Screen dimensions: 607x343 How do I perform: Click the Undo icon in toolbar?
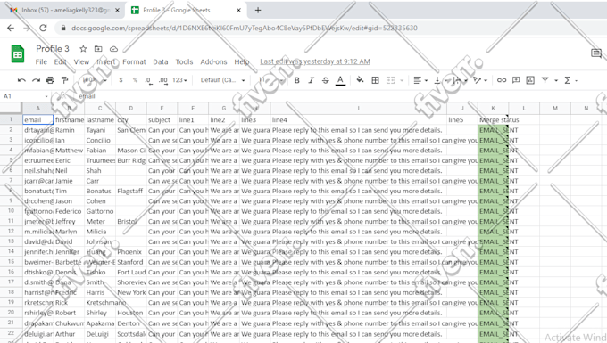click(x=21, y=80)
